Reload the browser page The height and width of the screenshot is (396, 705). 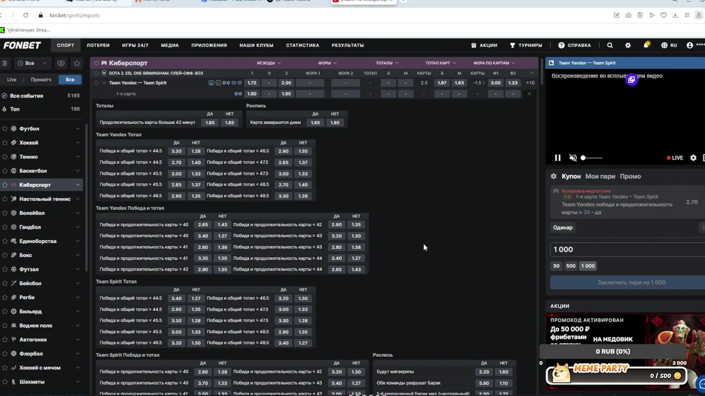tap(25, 15)
